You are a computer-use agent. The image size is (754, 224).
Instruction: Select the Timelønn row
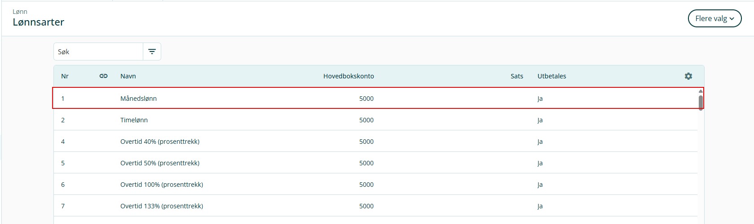pos(134,120)
